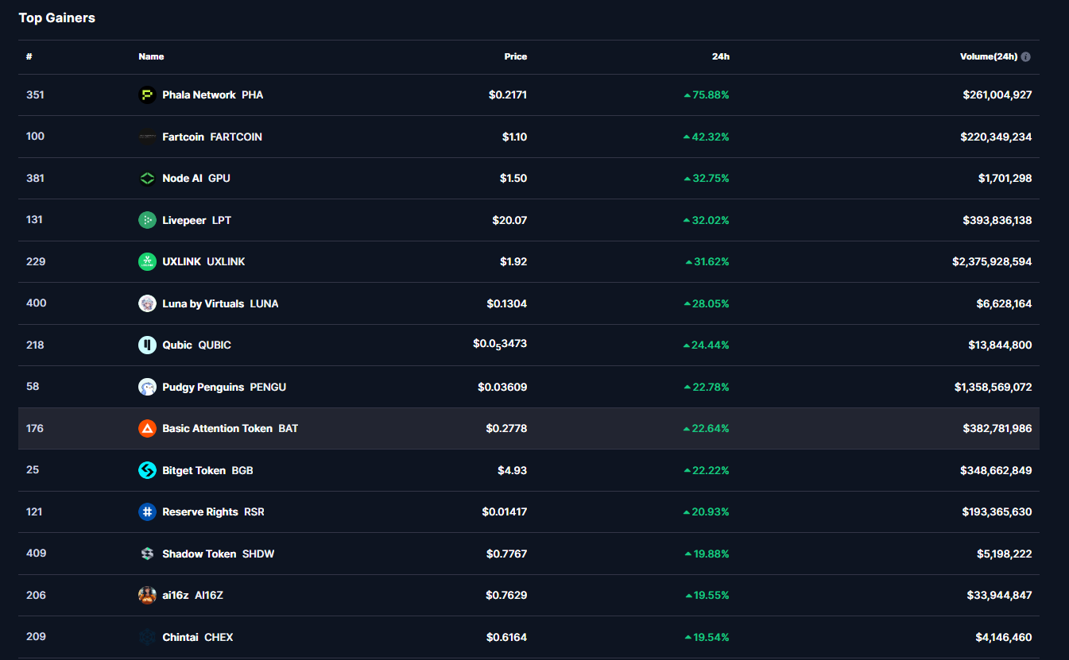Click the Volume(24h) column header text
Viewport: 1069px width, 660px height.
[988, 57]
